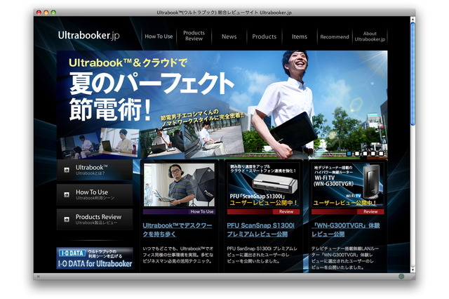Select the Items nav item
Viewport: 449px width, 299px height.
tap(300, 36)
